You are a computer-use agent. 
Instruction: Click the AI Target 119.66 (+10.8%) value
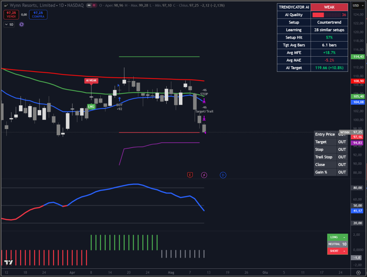[x=329, y=68]
